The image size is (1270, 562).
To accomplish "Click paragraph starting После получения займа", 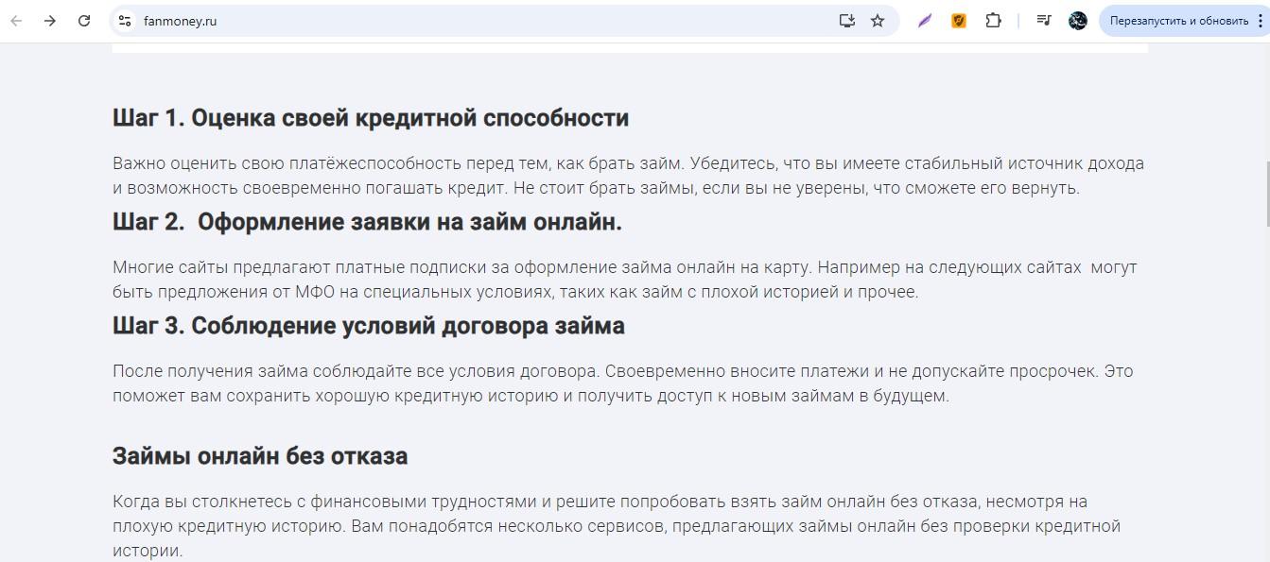I will (622, 383).
